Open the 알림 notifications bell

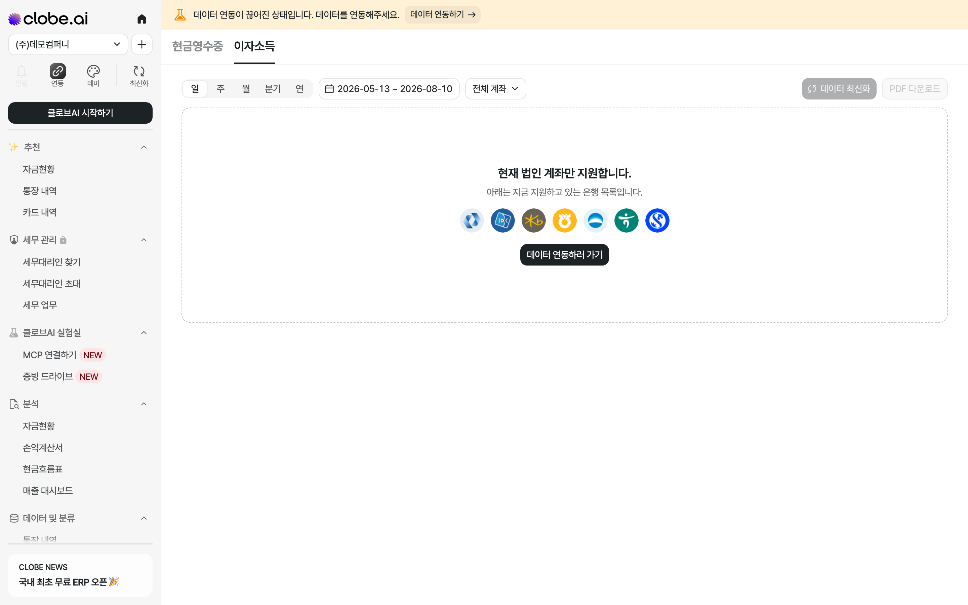click(22, 76)
